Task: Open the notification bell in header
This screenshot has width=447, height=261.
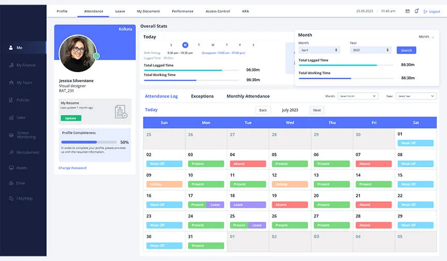Action: click(x=416, y=11)
